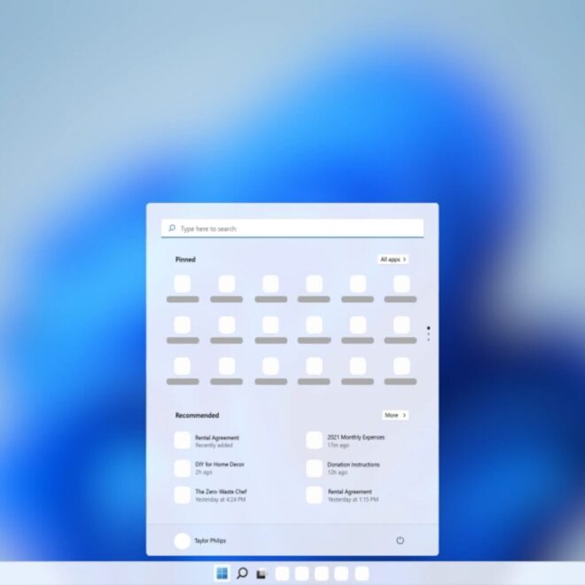Open Donation Instructions file icon

[314, 468]
